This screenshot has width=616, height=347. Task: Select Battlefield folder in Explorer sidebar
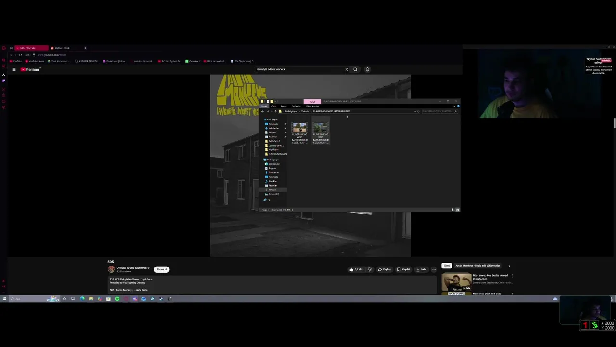pyautogui.click(x=273, y=141)
